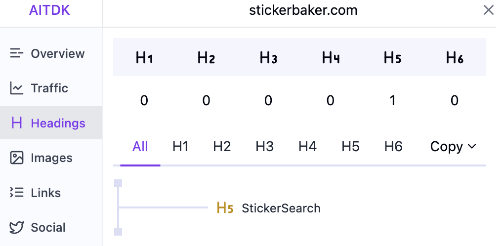Click the gold H5 tag icon
The height and width of the screenshot is (246, 504).
(225, 208)
